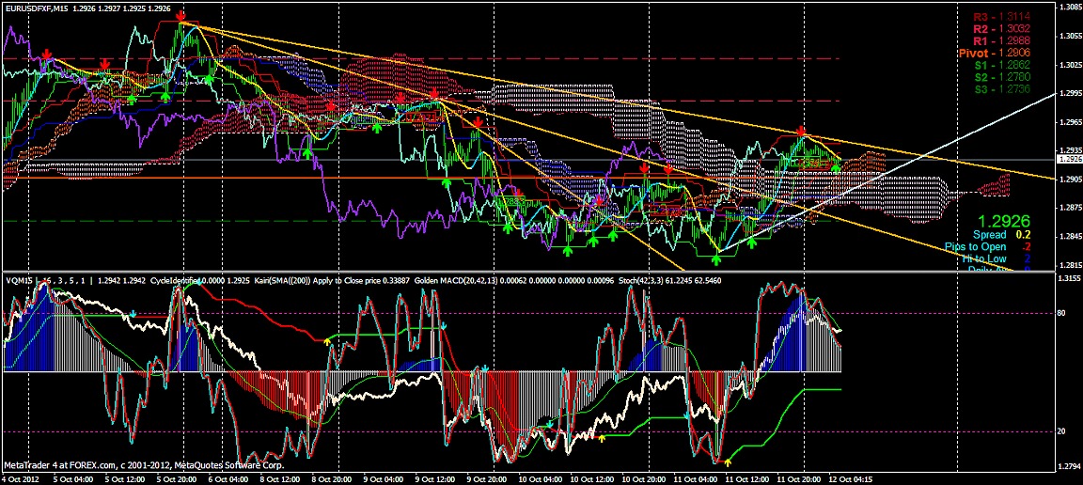Click the red sell arrow above the highest price peak
This screenshot has width=1083, height=485.
[x=180, y=15]
